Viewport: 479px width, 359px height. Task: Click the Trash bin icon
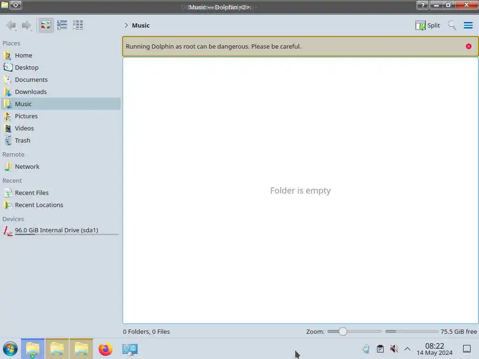coord(8,141)
